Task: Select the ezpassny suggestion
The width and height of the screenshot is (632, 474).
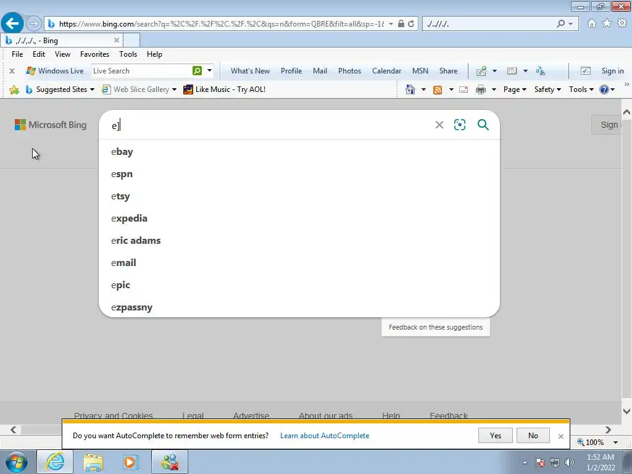Action: click(x=299, y=307)
